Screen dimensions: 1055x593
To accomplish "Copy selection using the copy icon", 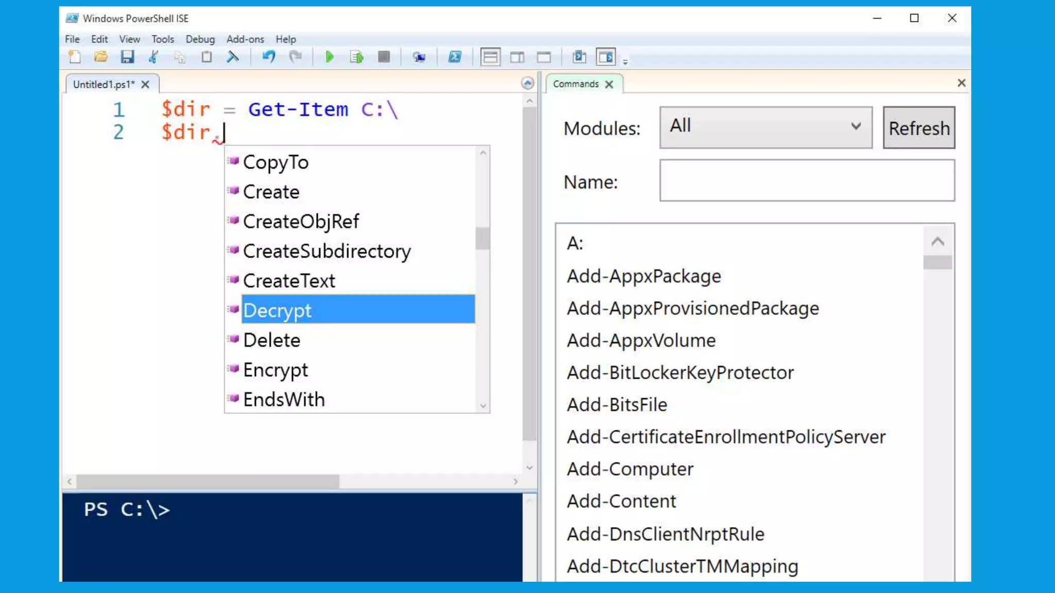I will click(x=180, y=57).
